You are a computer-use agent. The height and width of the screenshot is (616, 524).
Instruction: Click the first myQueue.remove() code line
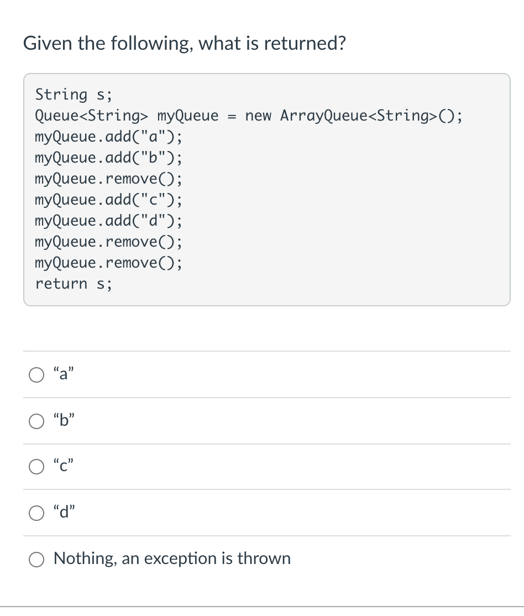[x=108, y=179]
